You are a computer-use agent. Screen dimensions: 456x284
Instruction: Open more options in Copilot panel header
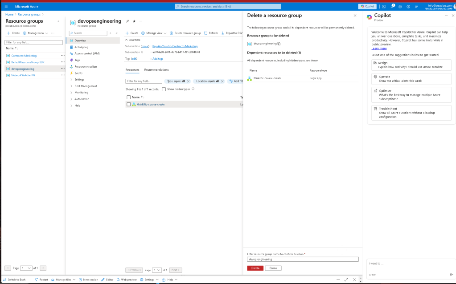click(446, 16)
